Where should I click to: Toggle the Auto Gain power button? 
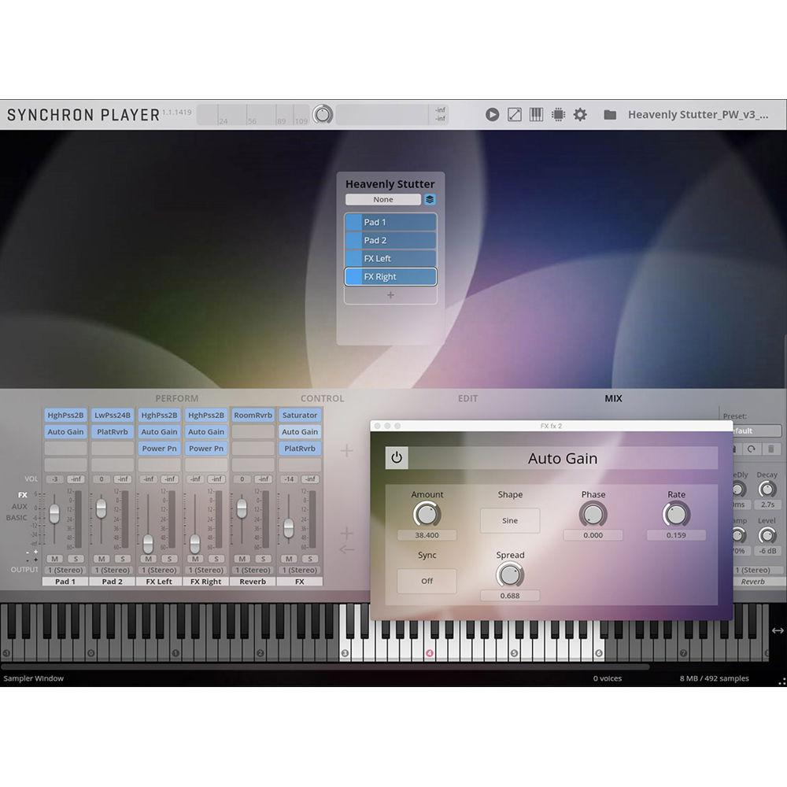coord(397,458)
